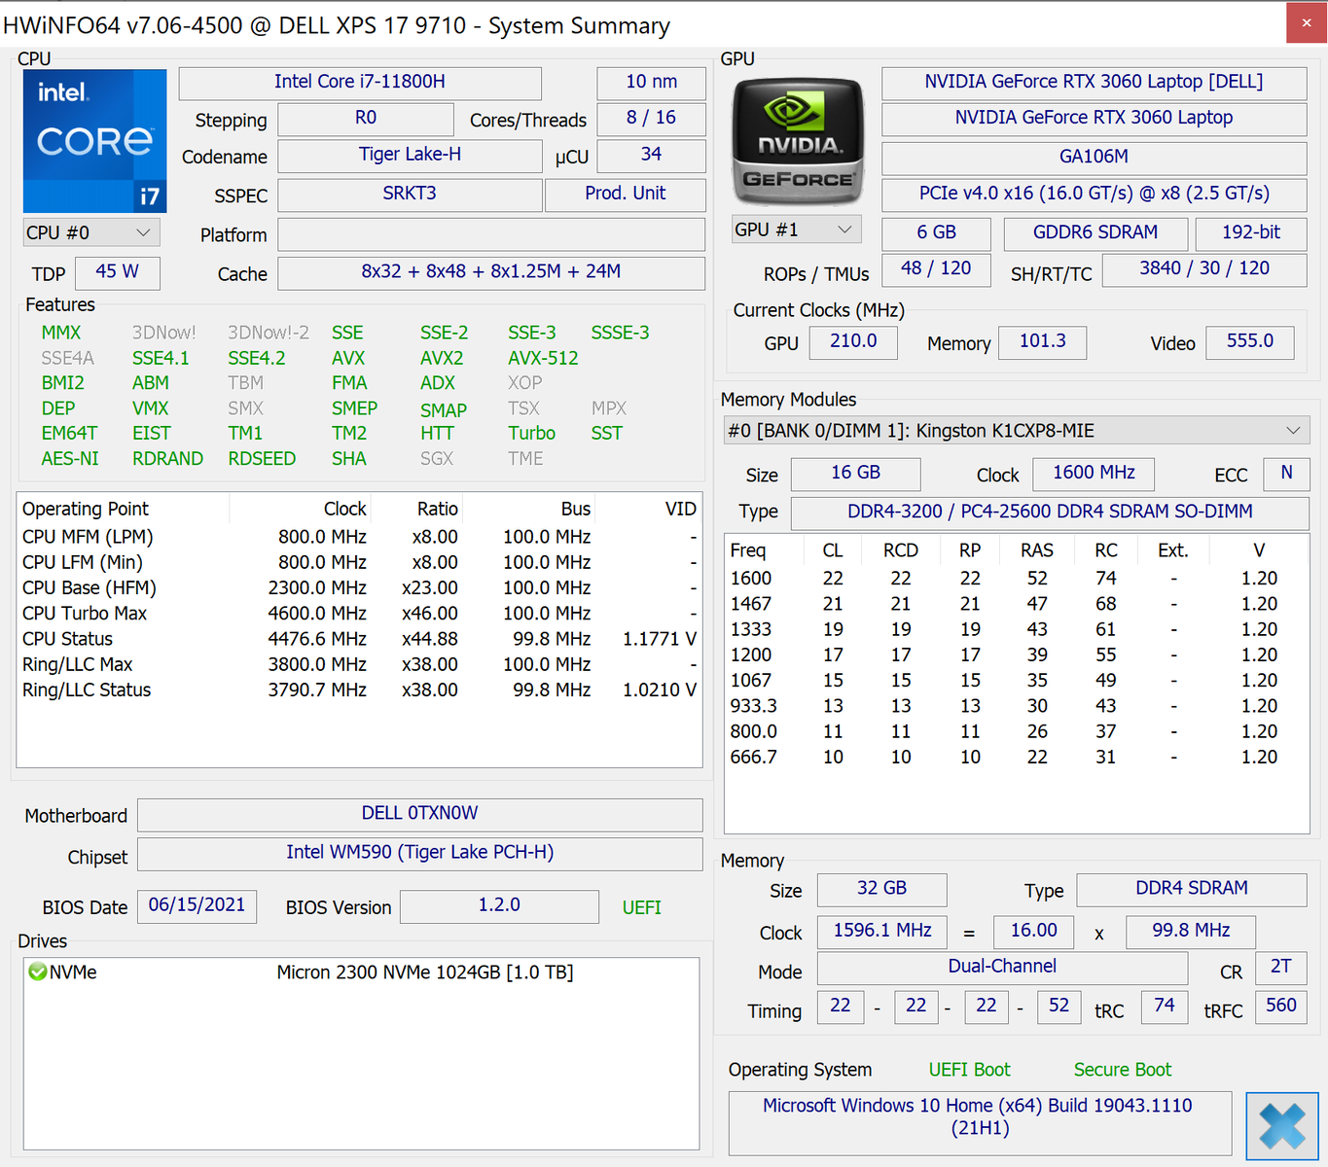Open the CPU #0 selector dropdown

point(91,232)
